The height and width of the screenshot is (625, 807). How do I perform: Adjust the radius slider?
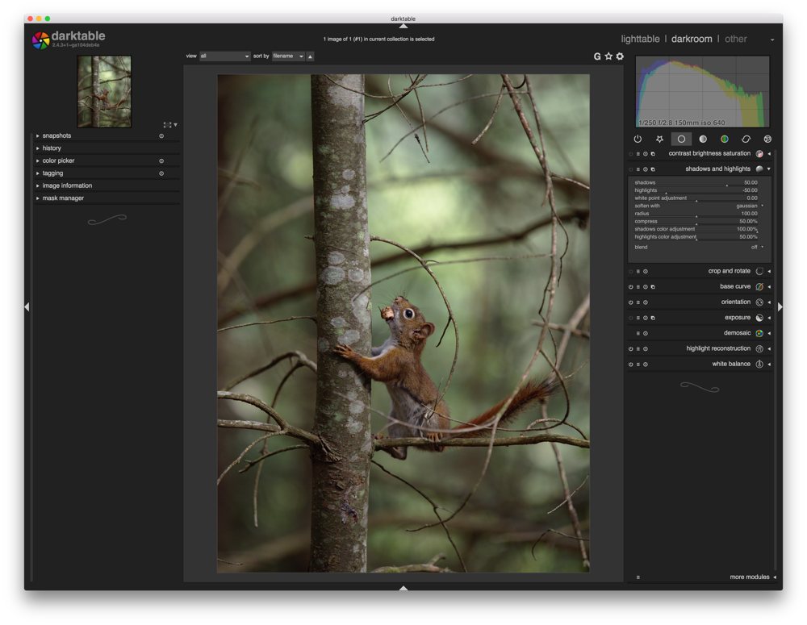(x=696, y=214)
